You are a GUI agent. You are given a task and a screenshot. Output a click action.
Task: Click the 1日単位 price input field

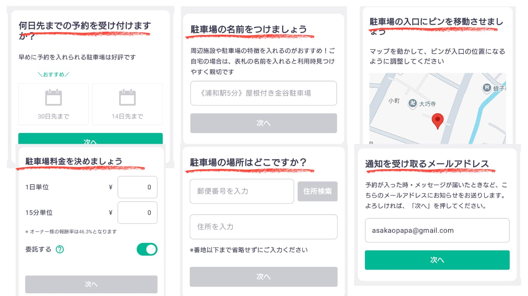coord(137,187)
